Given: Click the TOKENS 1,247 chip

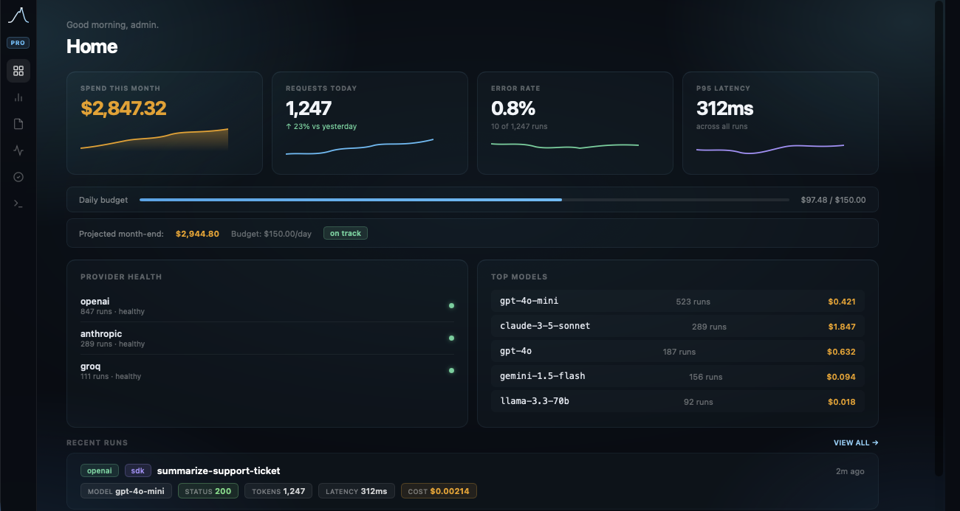Looking at the screenshot, I should (278, 491).
